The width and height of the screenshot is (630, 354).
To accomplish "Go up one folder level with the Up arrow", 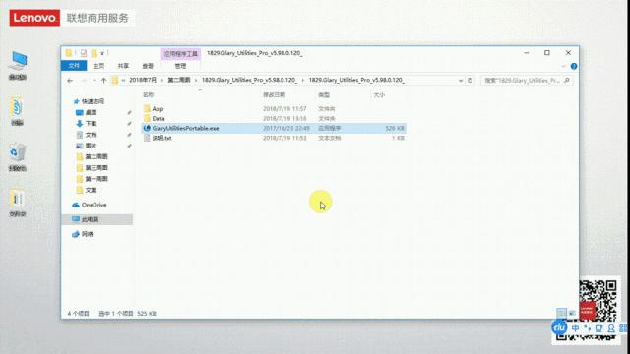I will tap(103, 81).
